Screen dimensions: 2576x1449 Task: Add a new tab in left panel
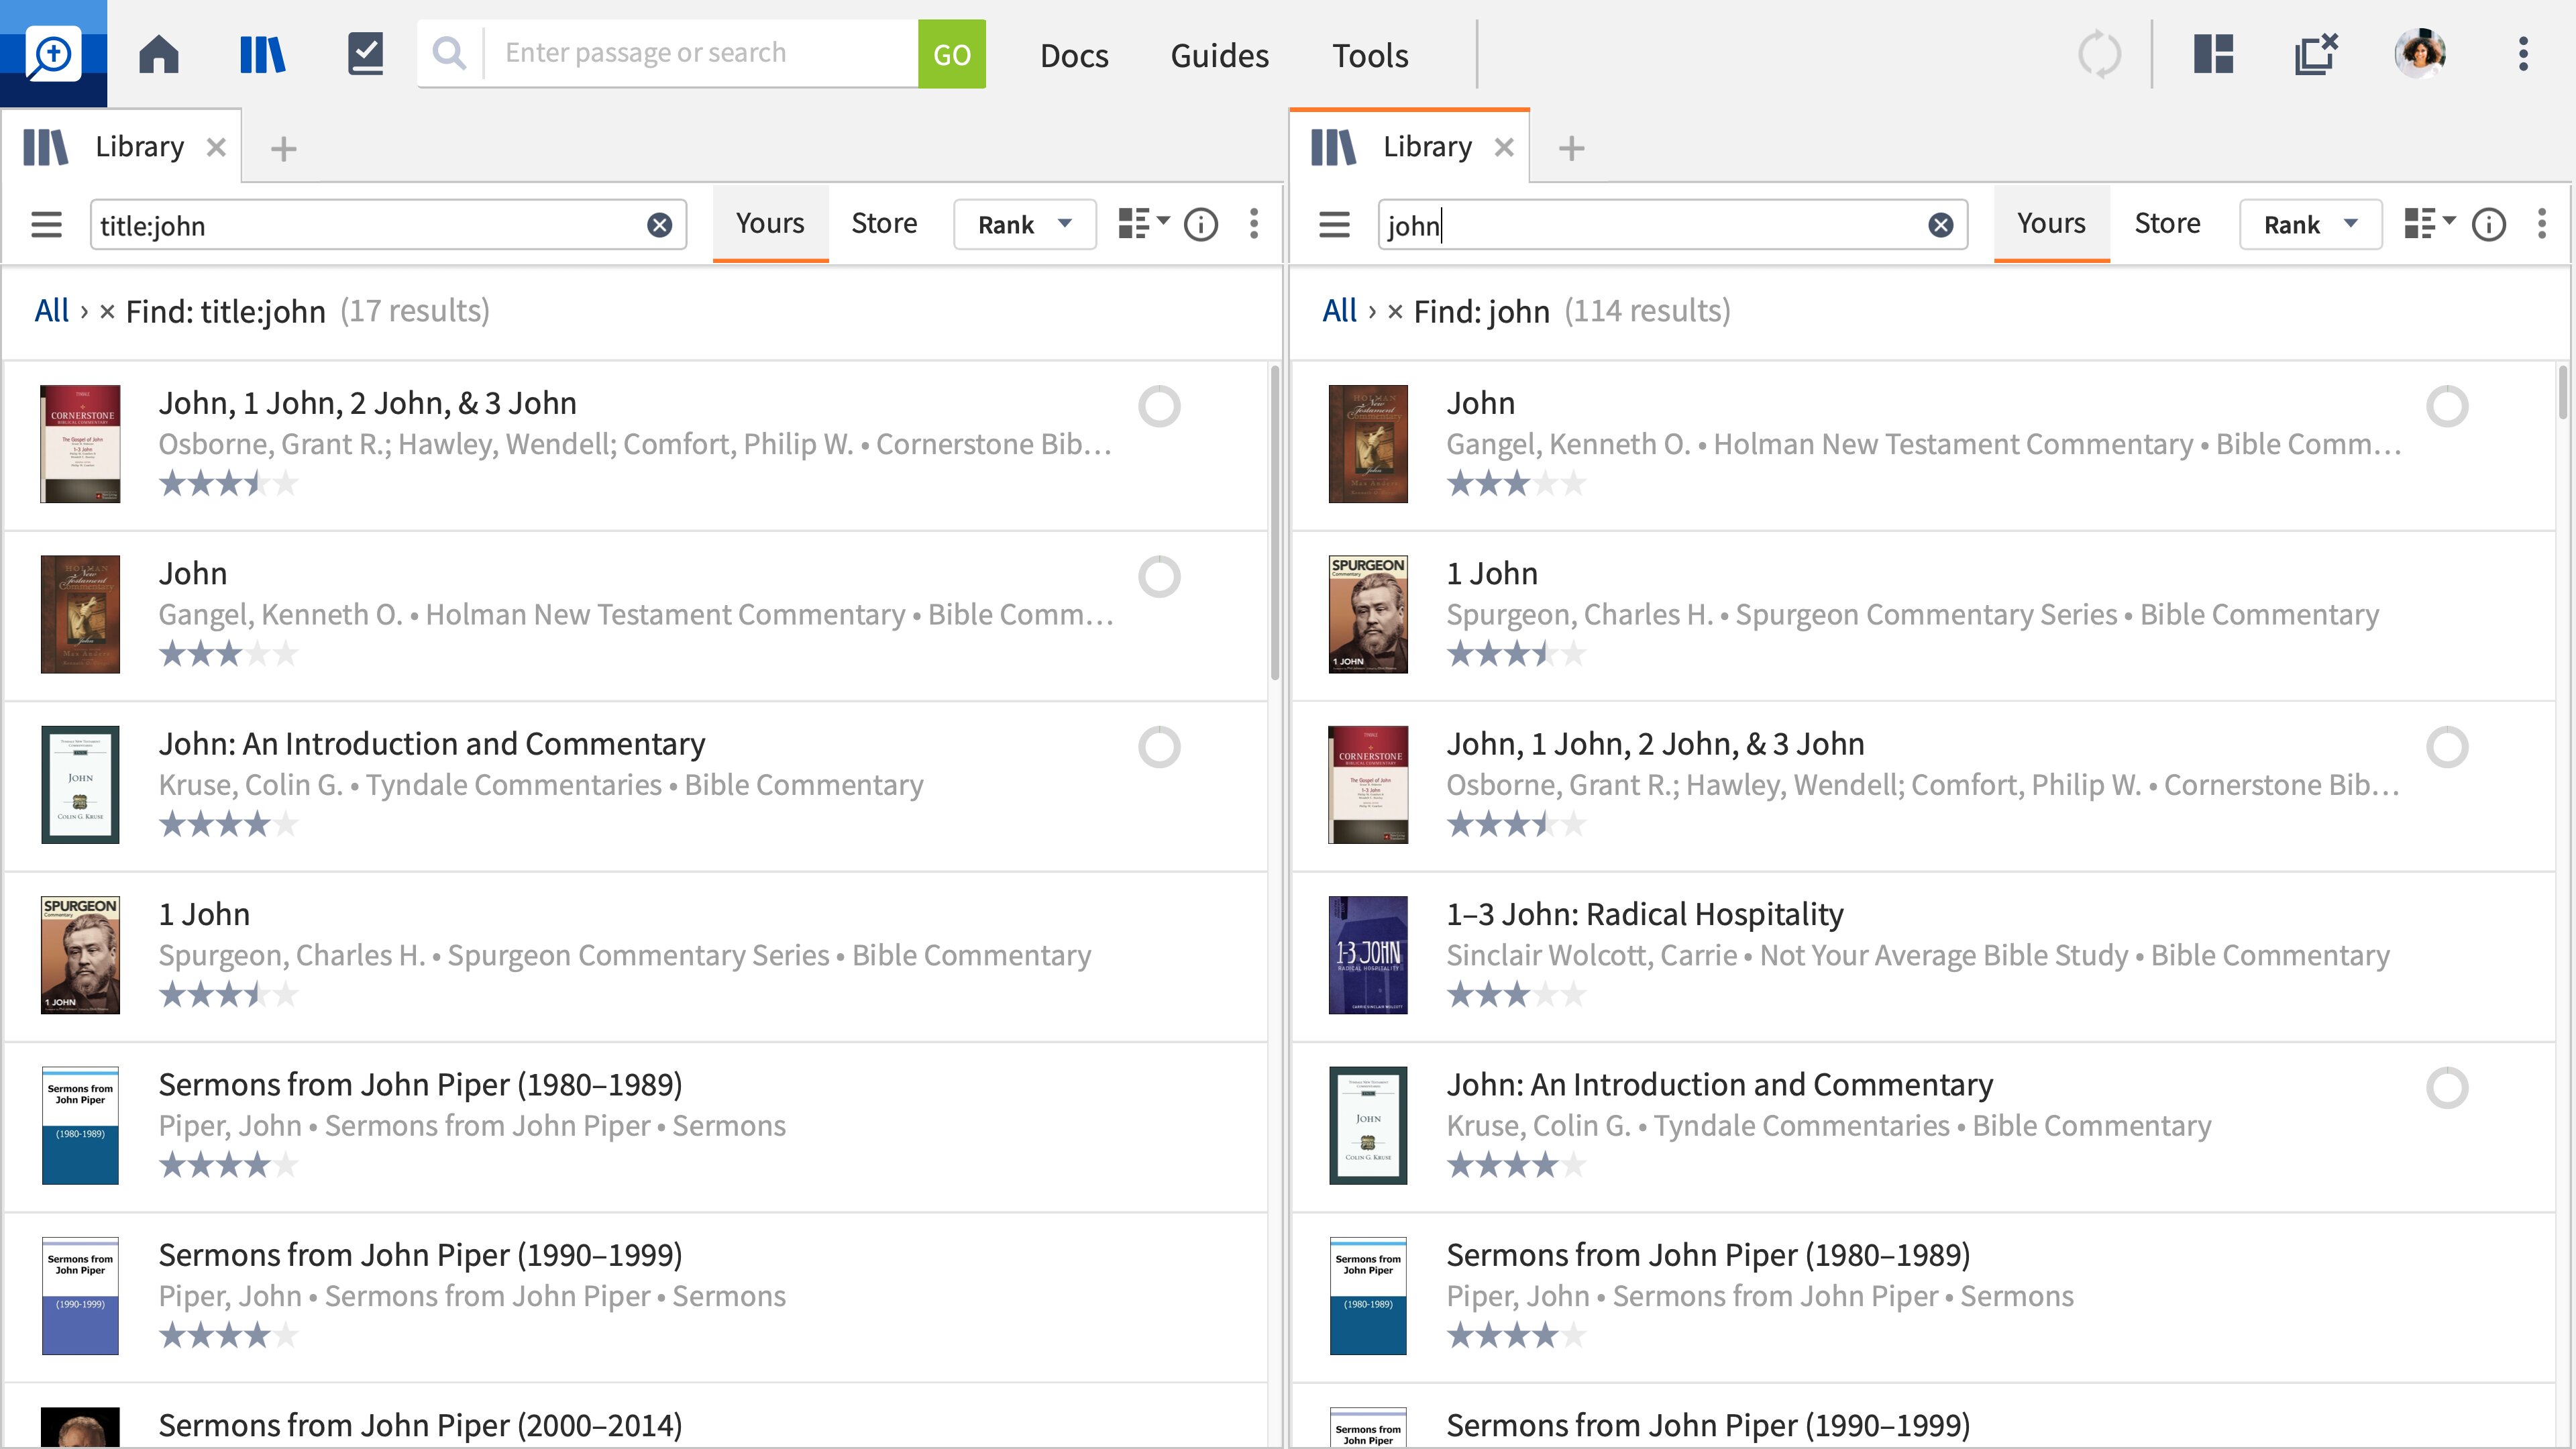click(x=284, y=148)
